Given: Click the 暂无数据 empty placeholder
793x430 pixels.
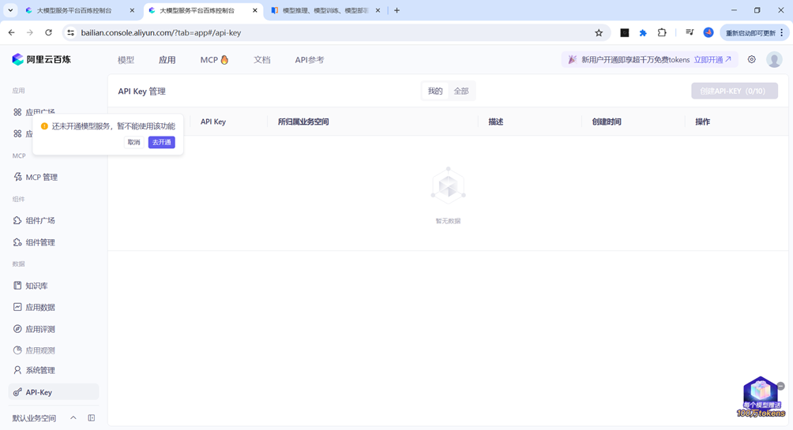Looking at the screenshot, I should coord(448,196).
